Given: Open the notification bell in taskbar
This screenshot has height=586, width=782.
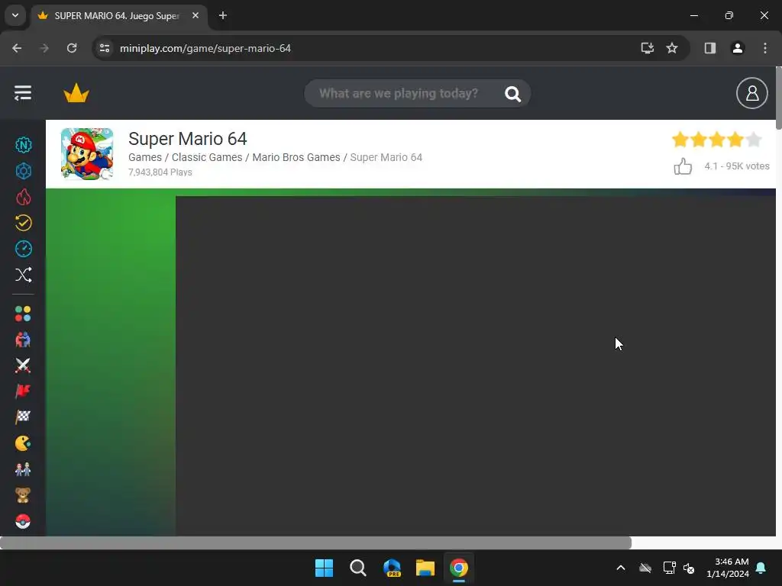Looking at the screenshot, I should coord(761,568).
